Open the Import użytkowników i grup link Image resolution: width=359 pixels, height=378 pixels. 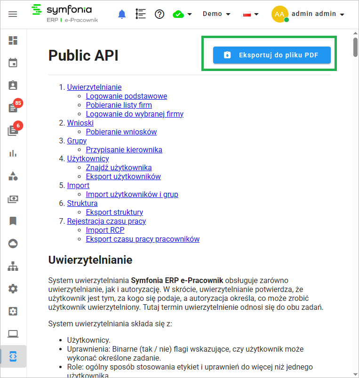[x=132, y=194]
